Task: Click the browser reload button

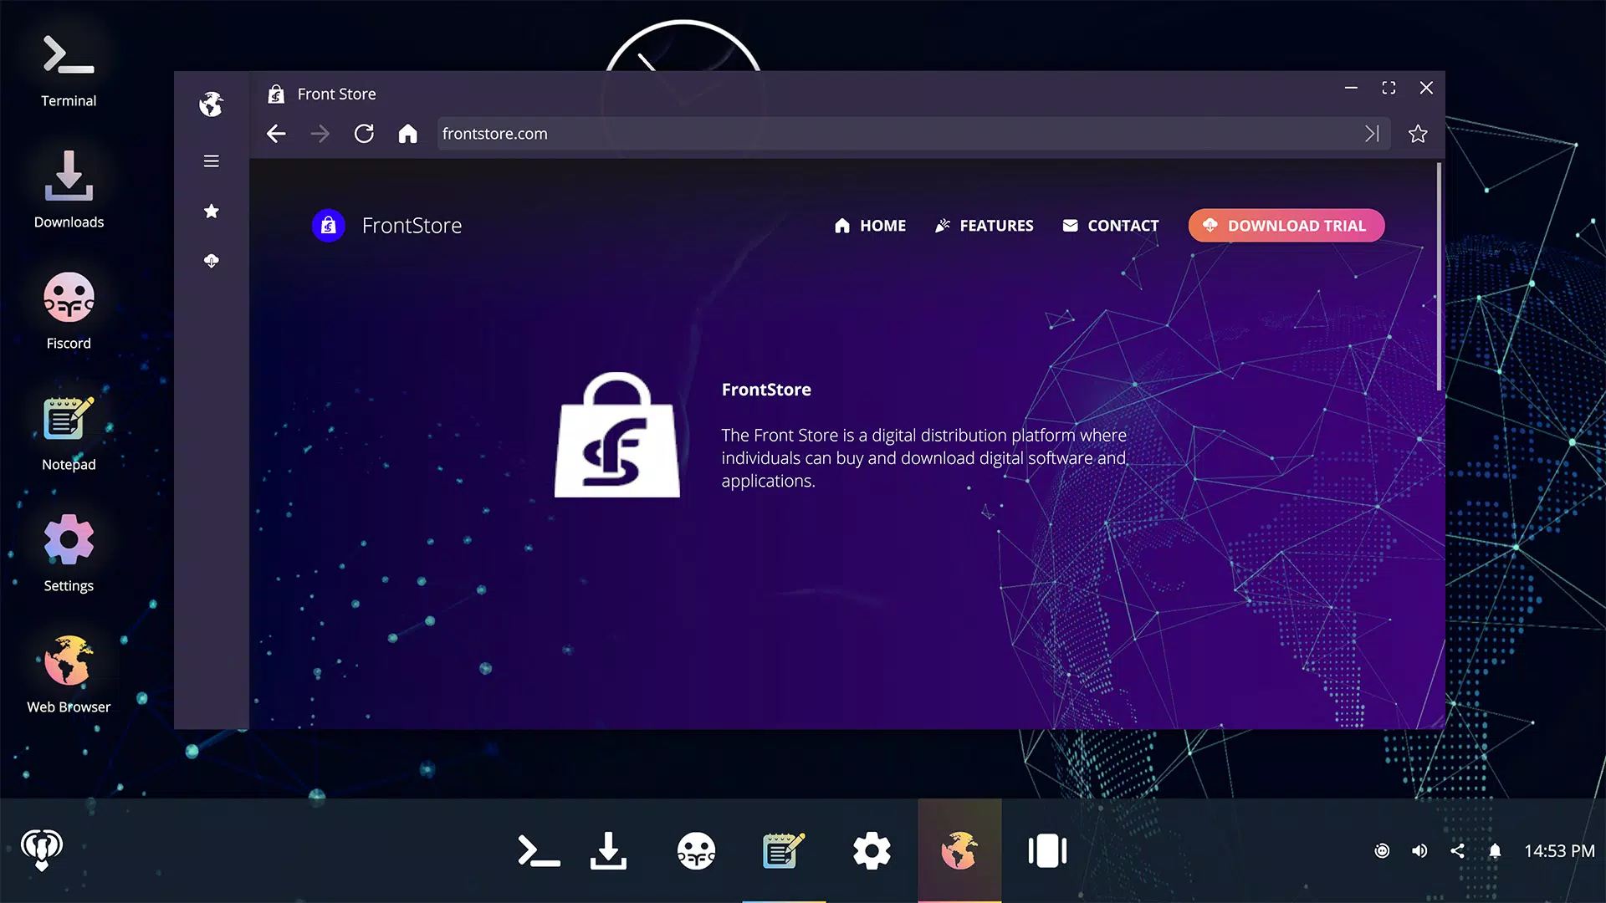Action: click(x=364, y=134)
